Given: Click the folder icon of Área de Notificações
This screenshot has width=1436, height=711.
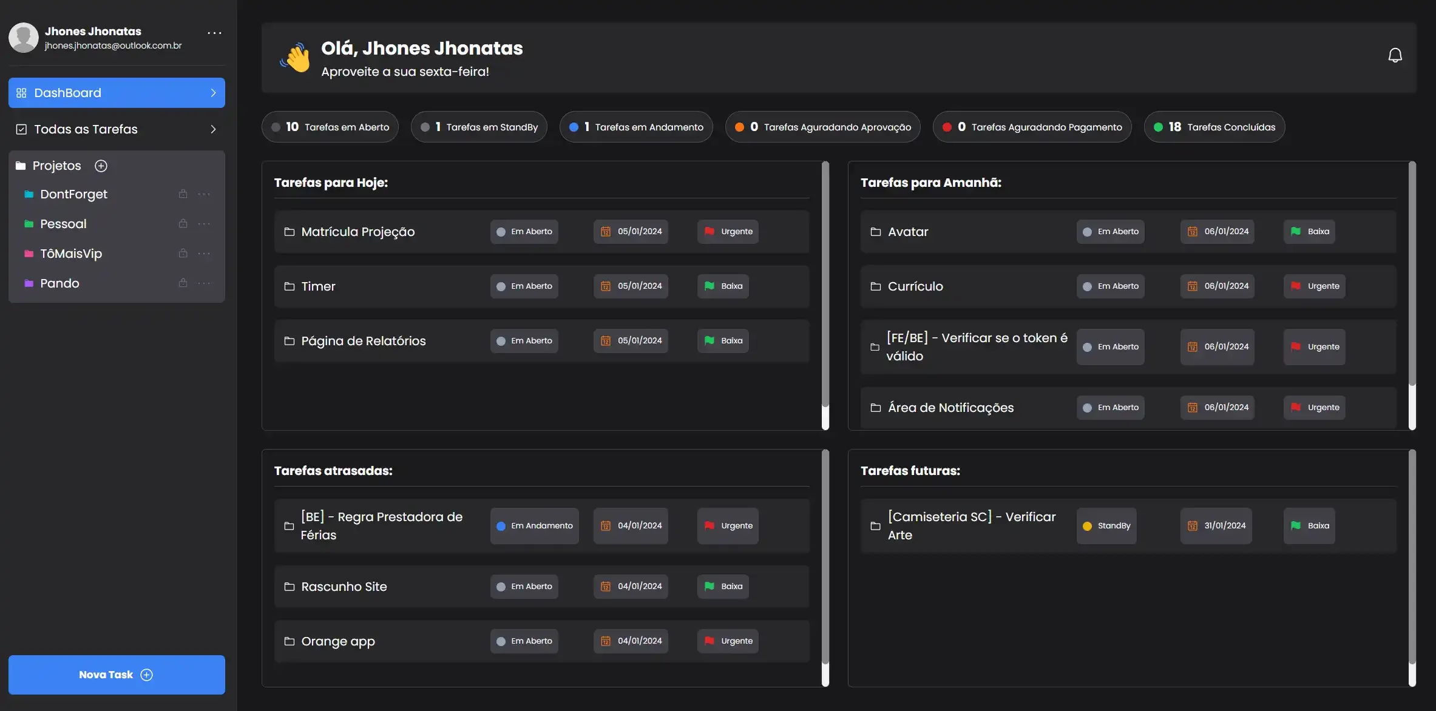Looking at the screenshot, I should click(x=876, y=408).
